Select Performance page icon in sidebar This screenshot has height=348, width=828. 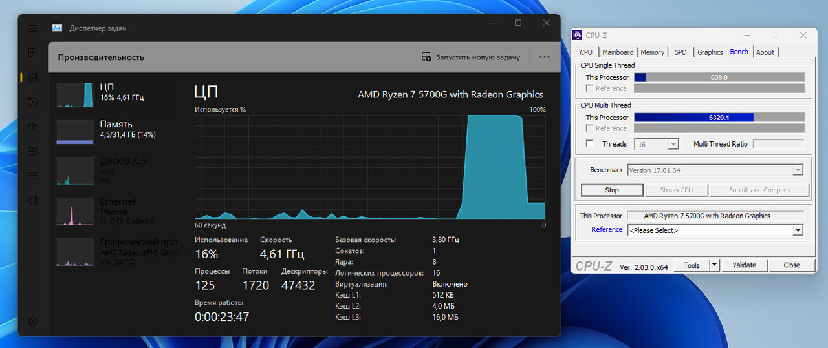[33, 77]
